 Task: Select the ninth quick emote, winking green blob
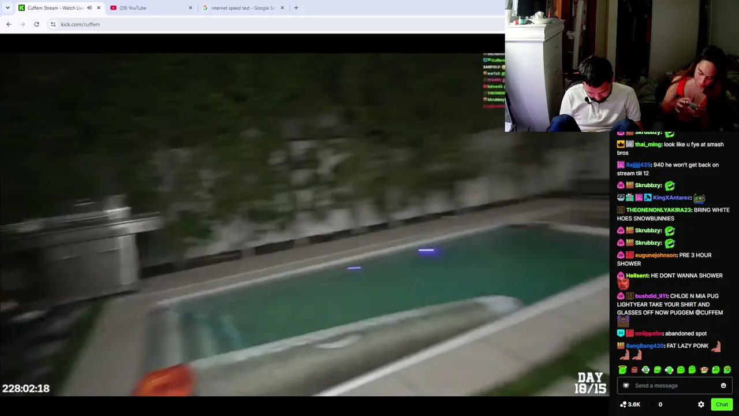tap(716, 370)
